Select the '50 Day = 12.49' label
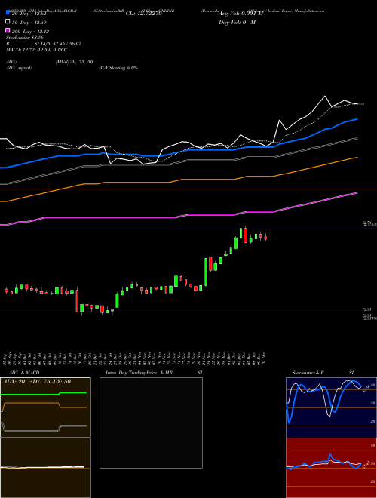 click(x=29, y=23)
